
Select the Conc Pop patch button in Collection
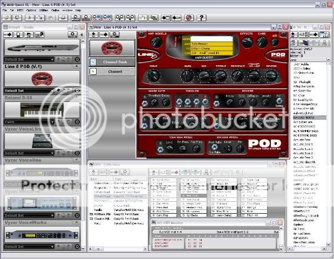(164, 215)
